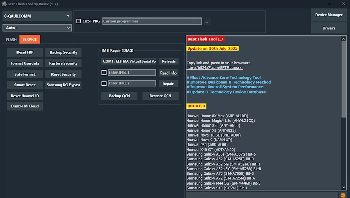Image resolution: width=350 pixels, height=198 pixels.
Task: Click Reset Security
Action: 63,74
